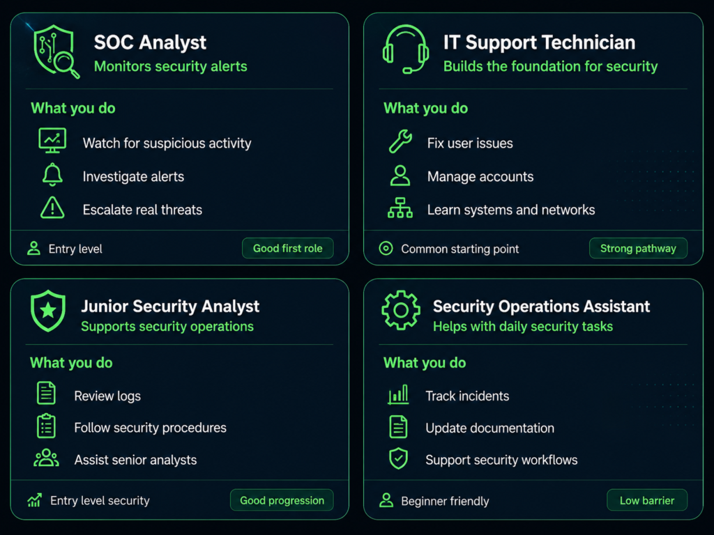This screenshot has height=535, width=714.
Task: Click the Update documentation text
Action: pos(490,428)
